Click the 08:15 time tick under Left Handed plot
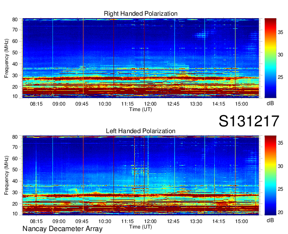This screenshot has width=288, height=234. [36, 221]
